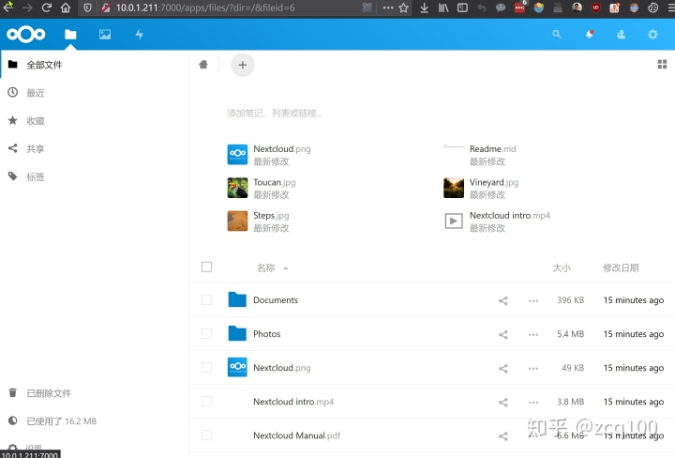Click the plus button to add new file
Viewport: 675px width, 458px height.
[243, 65]
